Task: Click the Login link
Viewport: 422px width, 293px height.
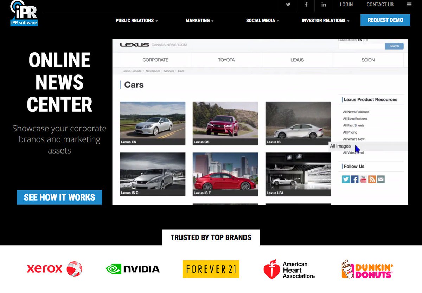Action: point(346,5)
